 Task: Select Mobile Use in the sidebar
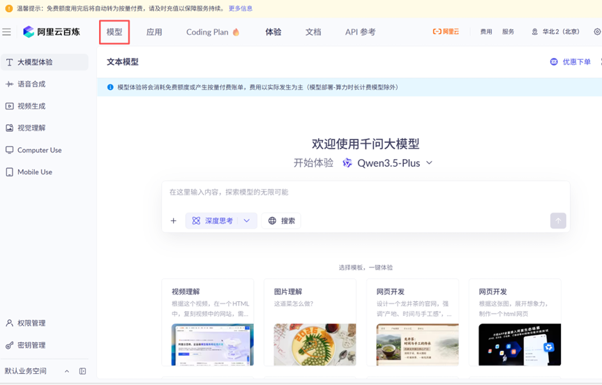[45, 172]
